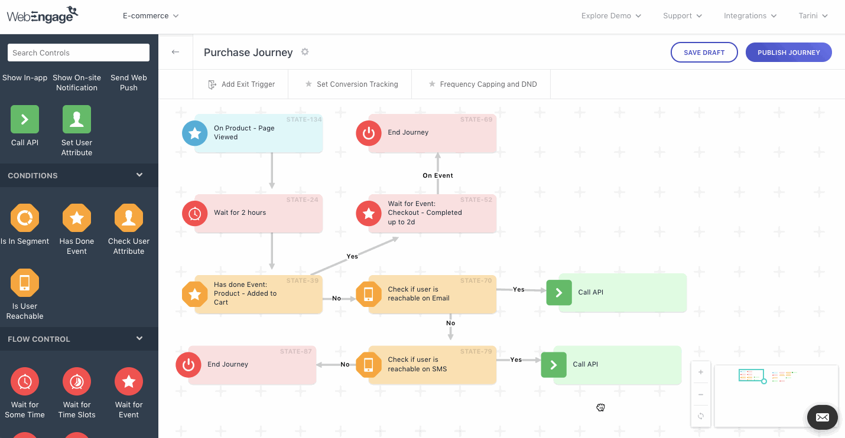Screen dimensions: 845x438
Task: Zoom out on the canvas with minus button
Action: tap(701, 394)
